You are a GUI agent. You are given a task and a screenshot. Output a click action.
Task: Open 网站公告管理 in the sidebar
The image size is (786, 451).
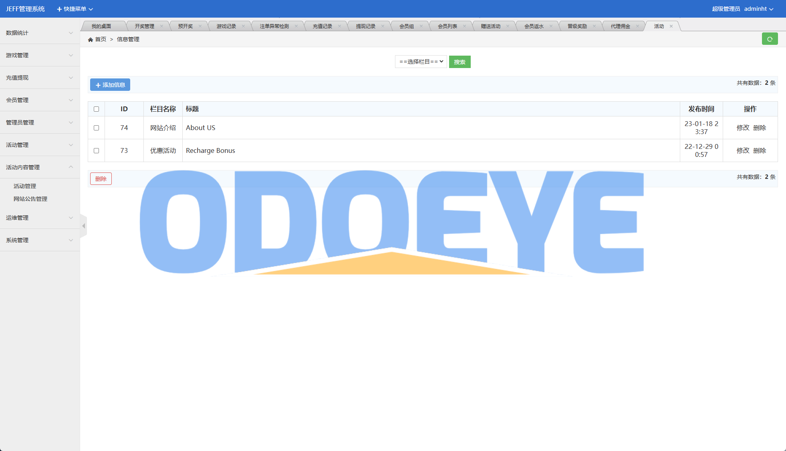[30, 199]
